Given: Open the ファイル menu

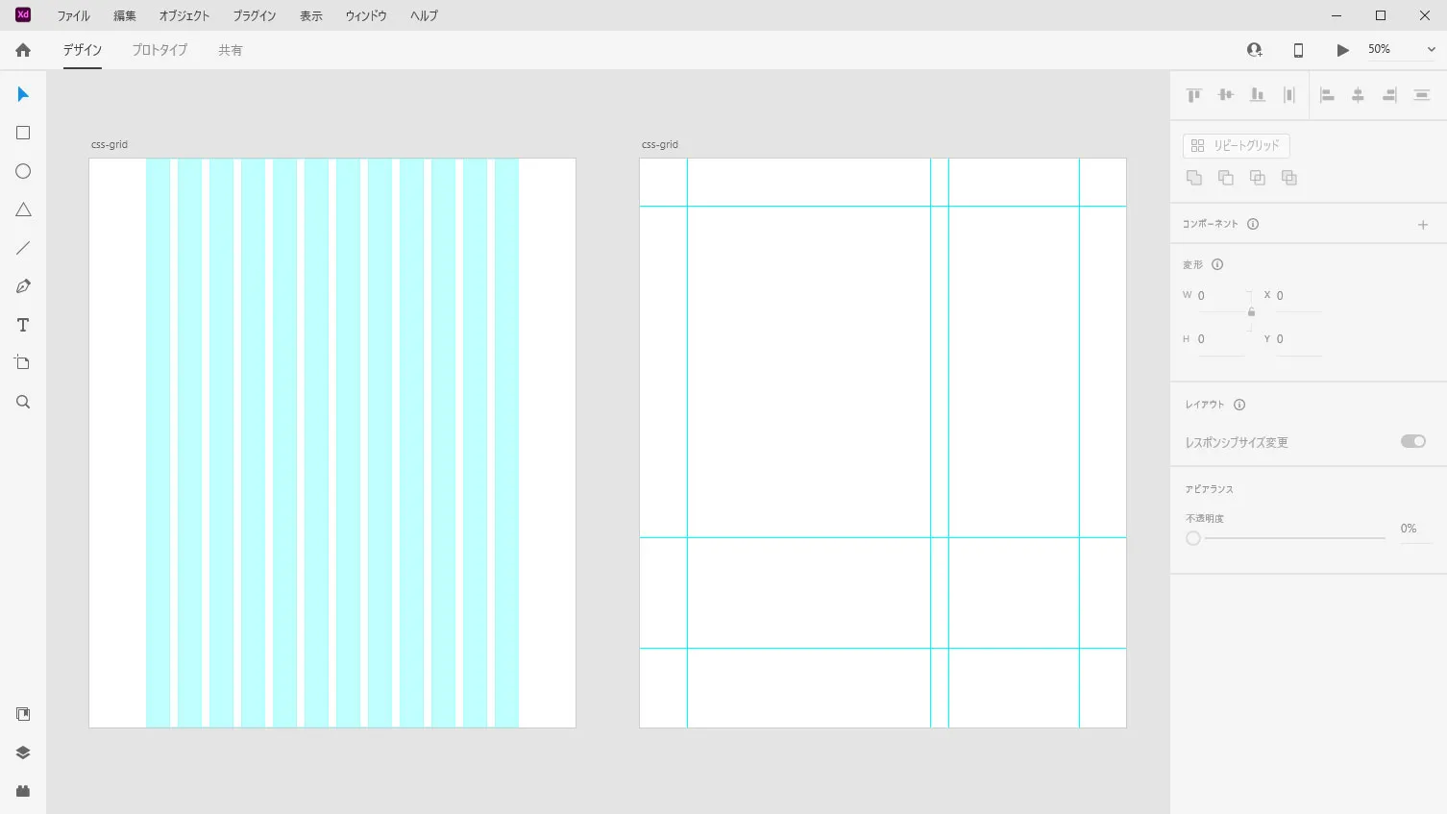Looking at the screenshot, I should pos(73,15).
